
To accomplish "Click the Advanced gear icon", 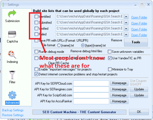I will pos(12,95).
